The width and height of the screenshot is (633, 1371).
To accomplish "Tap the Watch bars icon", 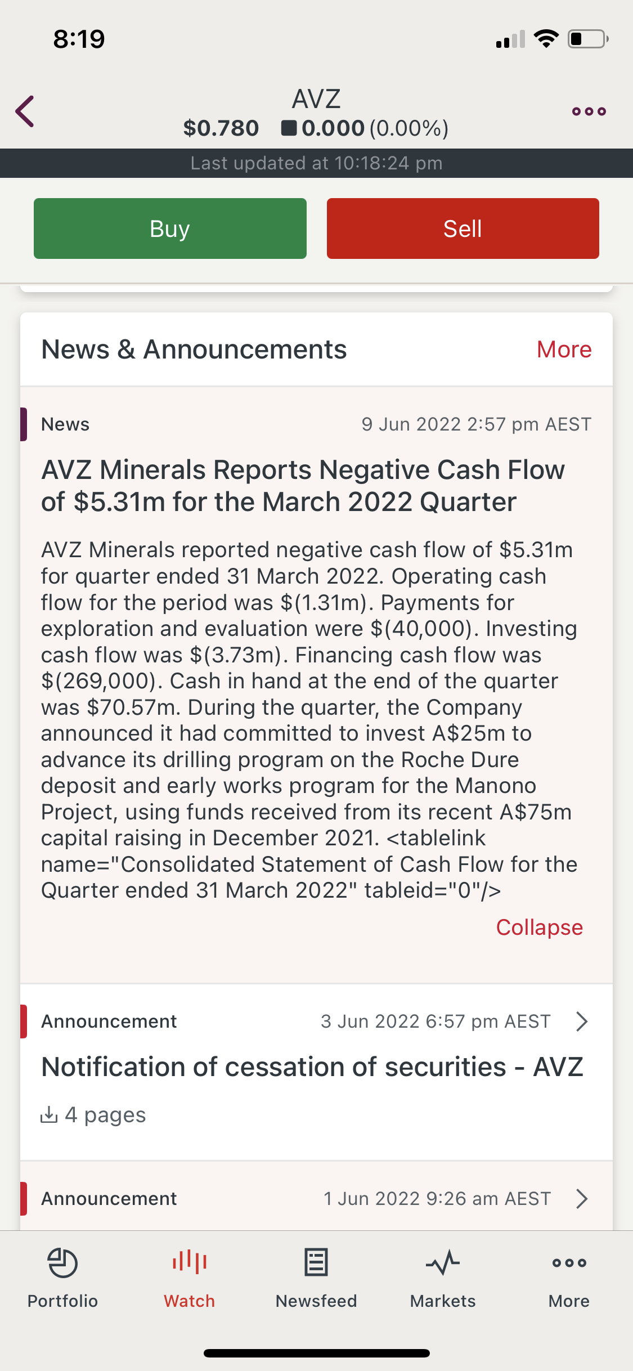I will coord(190,1262).
